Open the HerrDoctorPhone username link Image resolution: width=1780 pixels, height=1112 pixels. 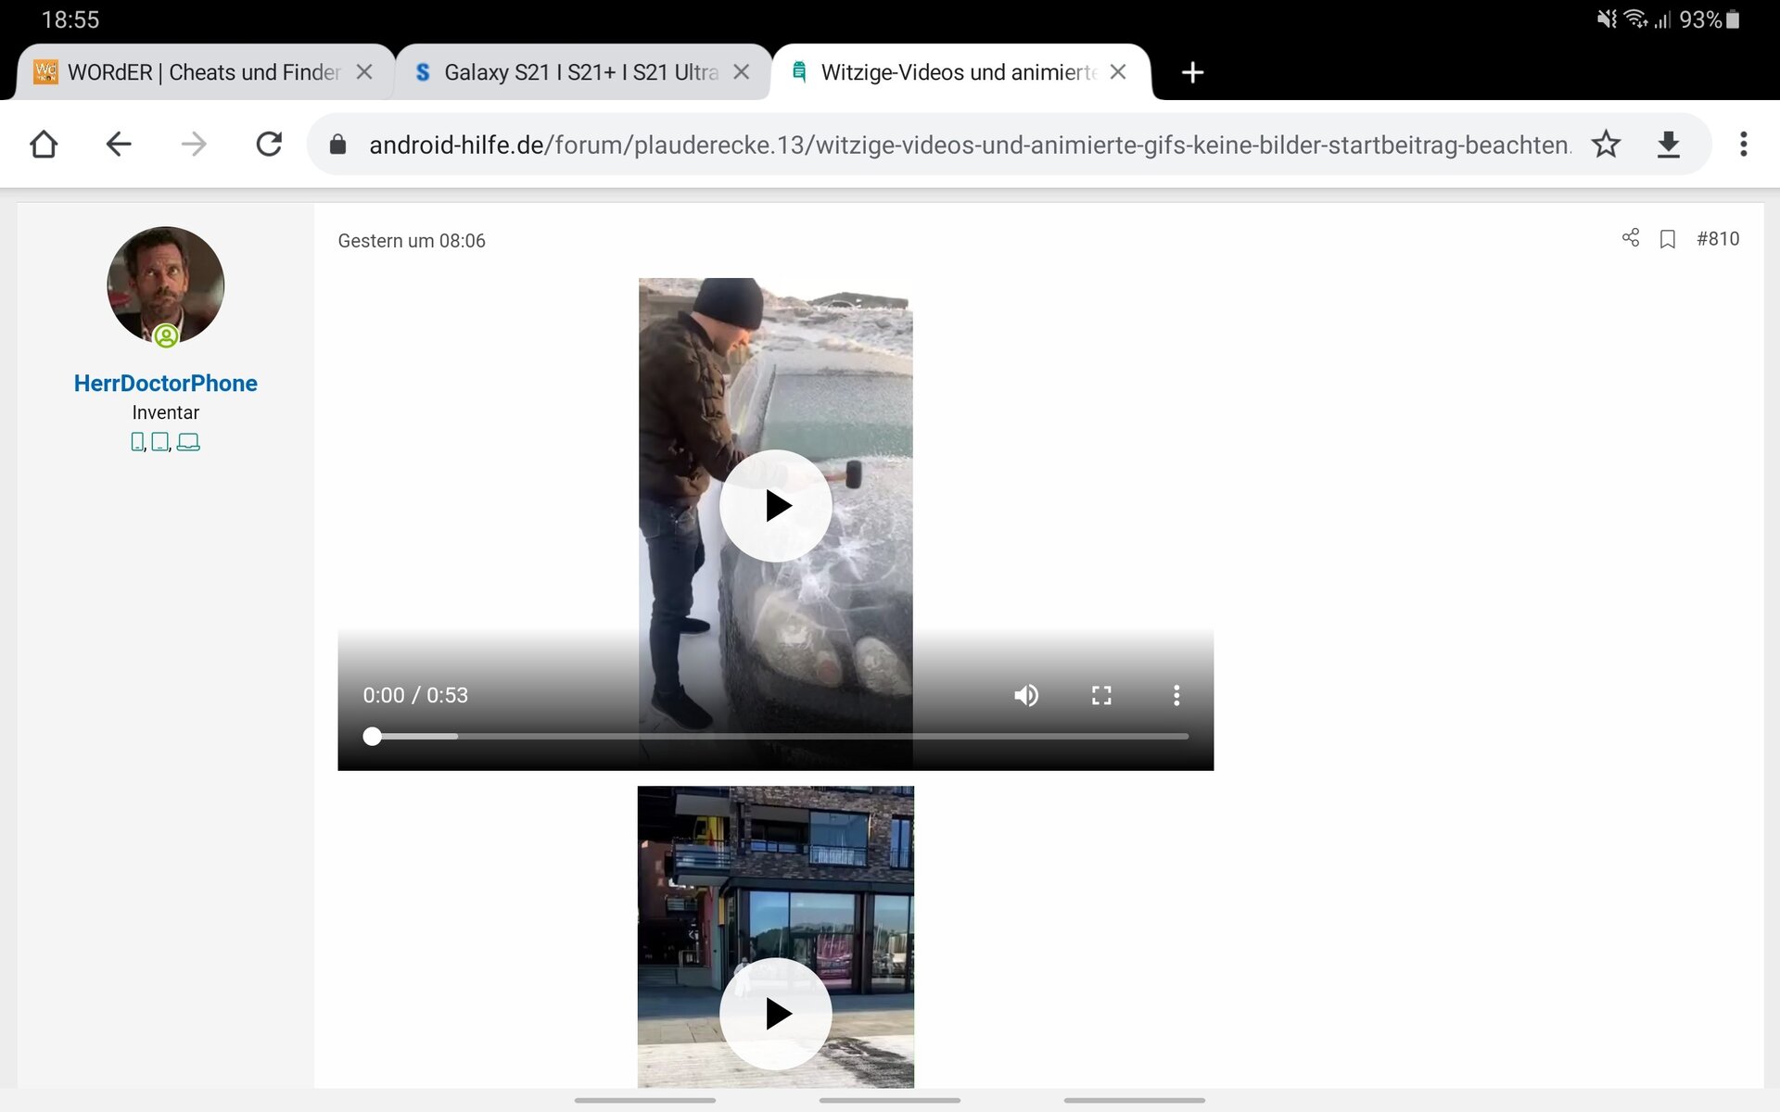pyautogui.click(x=166, y=384)
